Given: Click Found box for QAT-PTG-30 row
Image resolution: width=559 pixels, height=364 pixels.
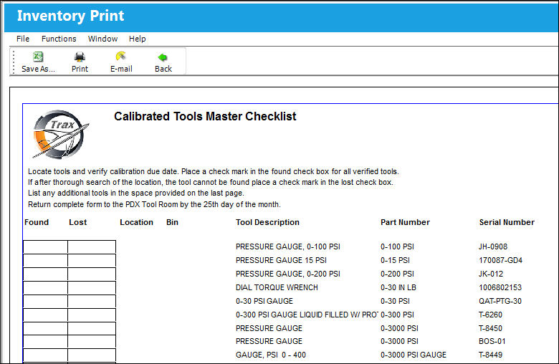Looking at the screenshot, I should (45, 301).
